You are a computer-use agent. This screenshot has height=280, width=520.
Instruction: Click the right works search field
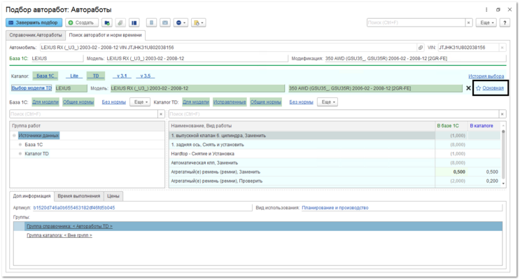[334, 114]
